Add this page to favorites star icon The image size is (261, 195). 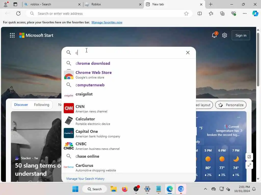pos(186,13)
